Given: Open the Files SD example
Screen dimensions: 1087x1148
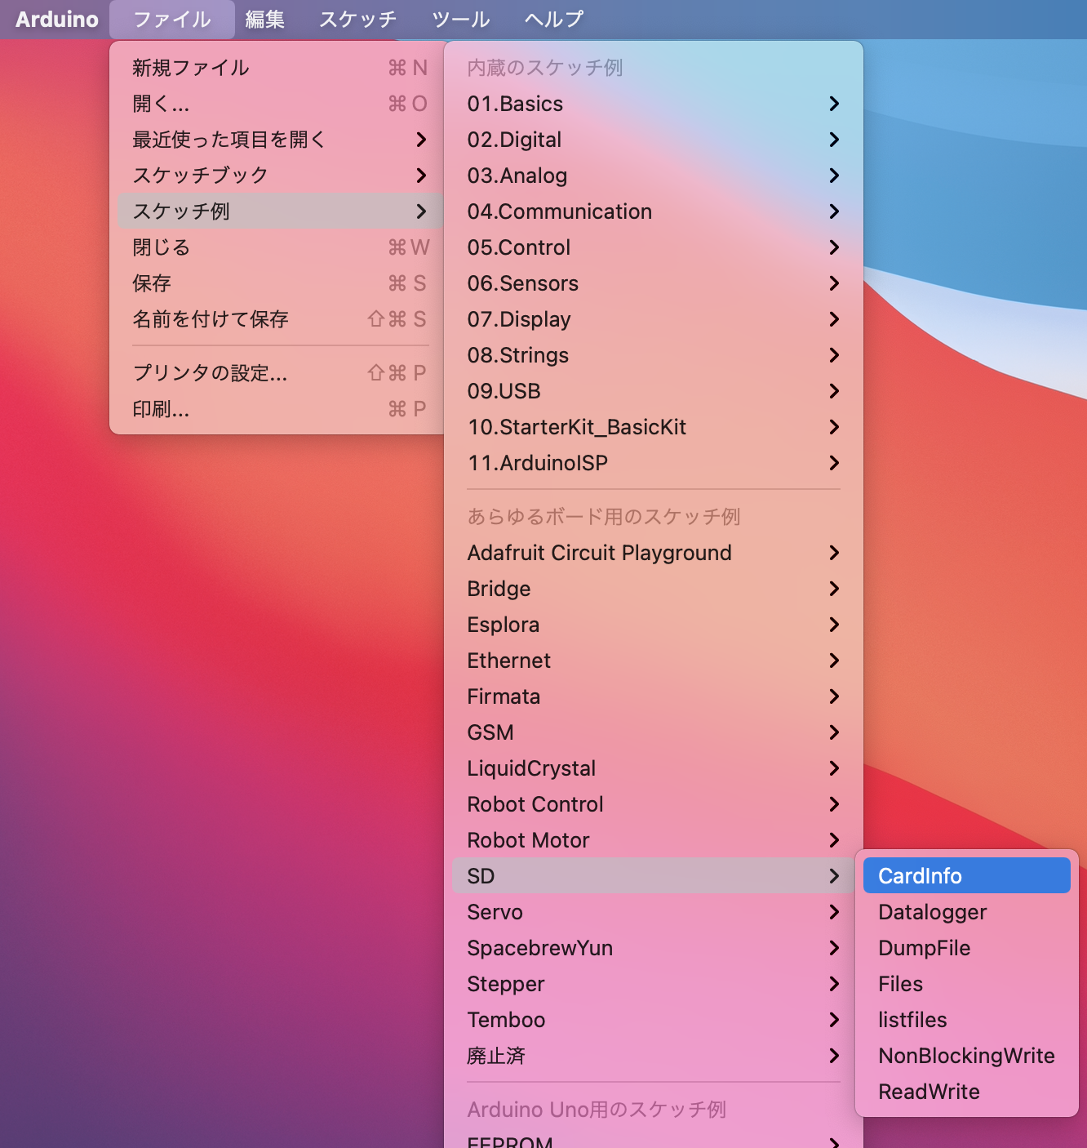Looking at the screenshot, I should tap(966, 984).
